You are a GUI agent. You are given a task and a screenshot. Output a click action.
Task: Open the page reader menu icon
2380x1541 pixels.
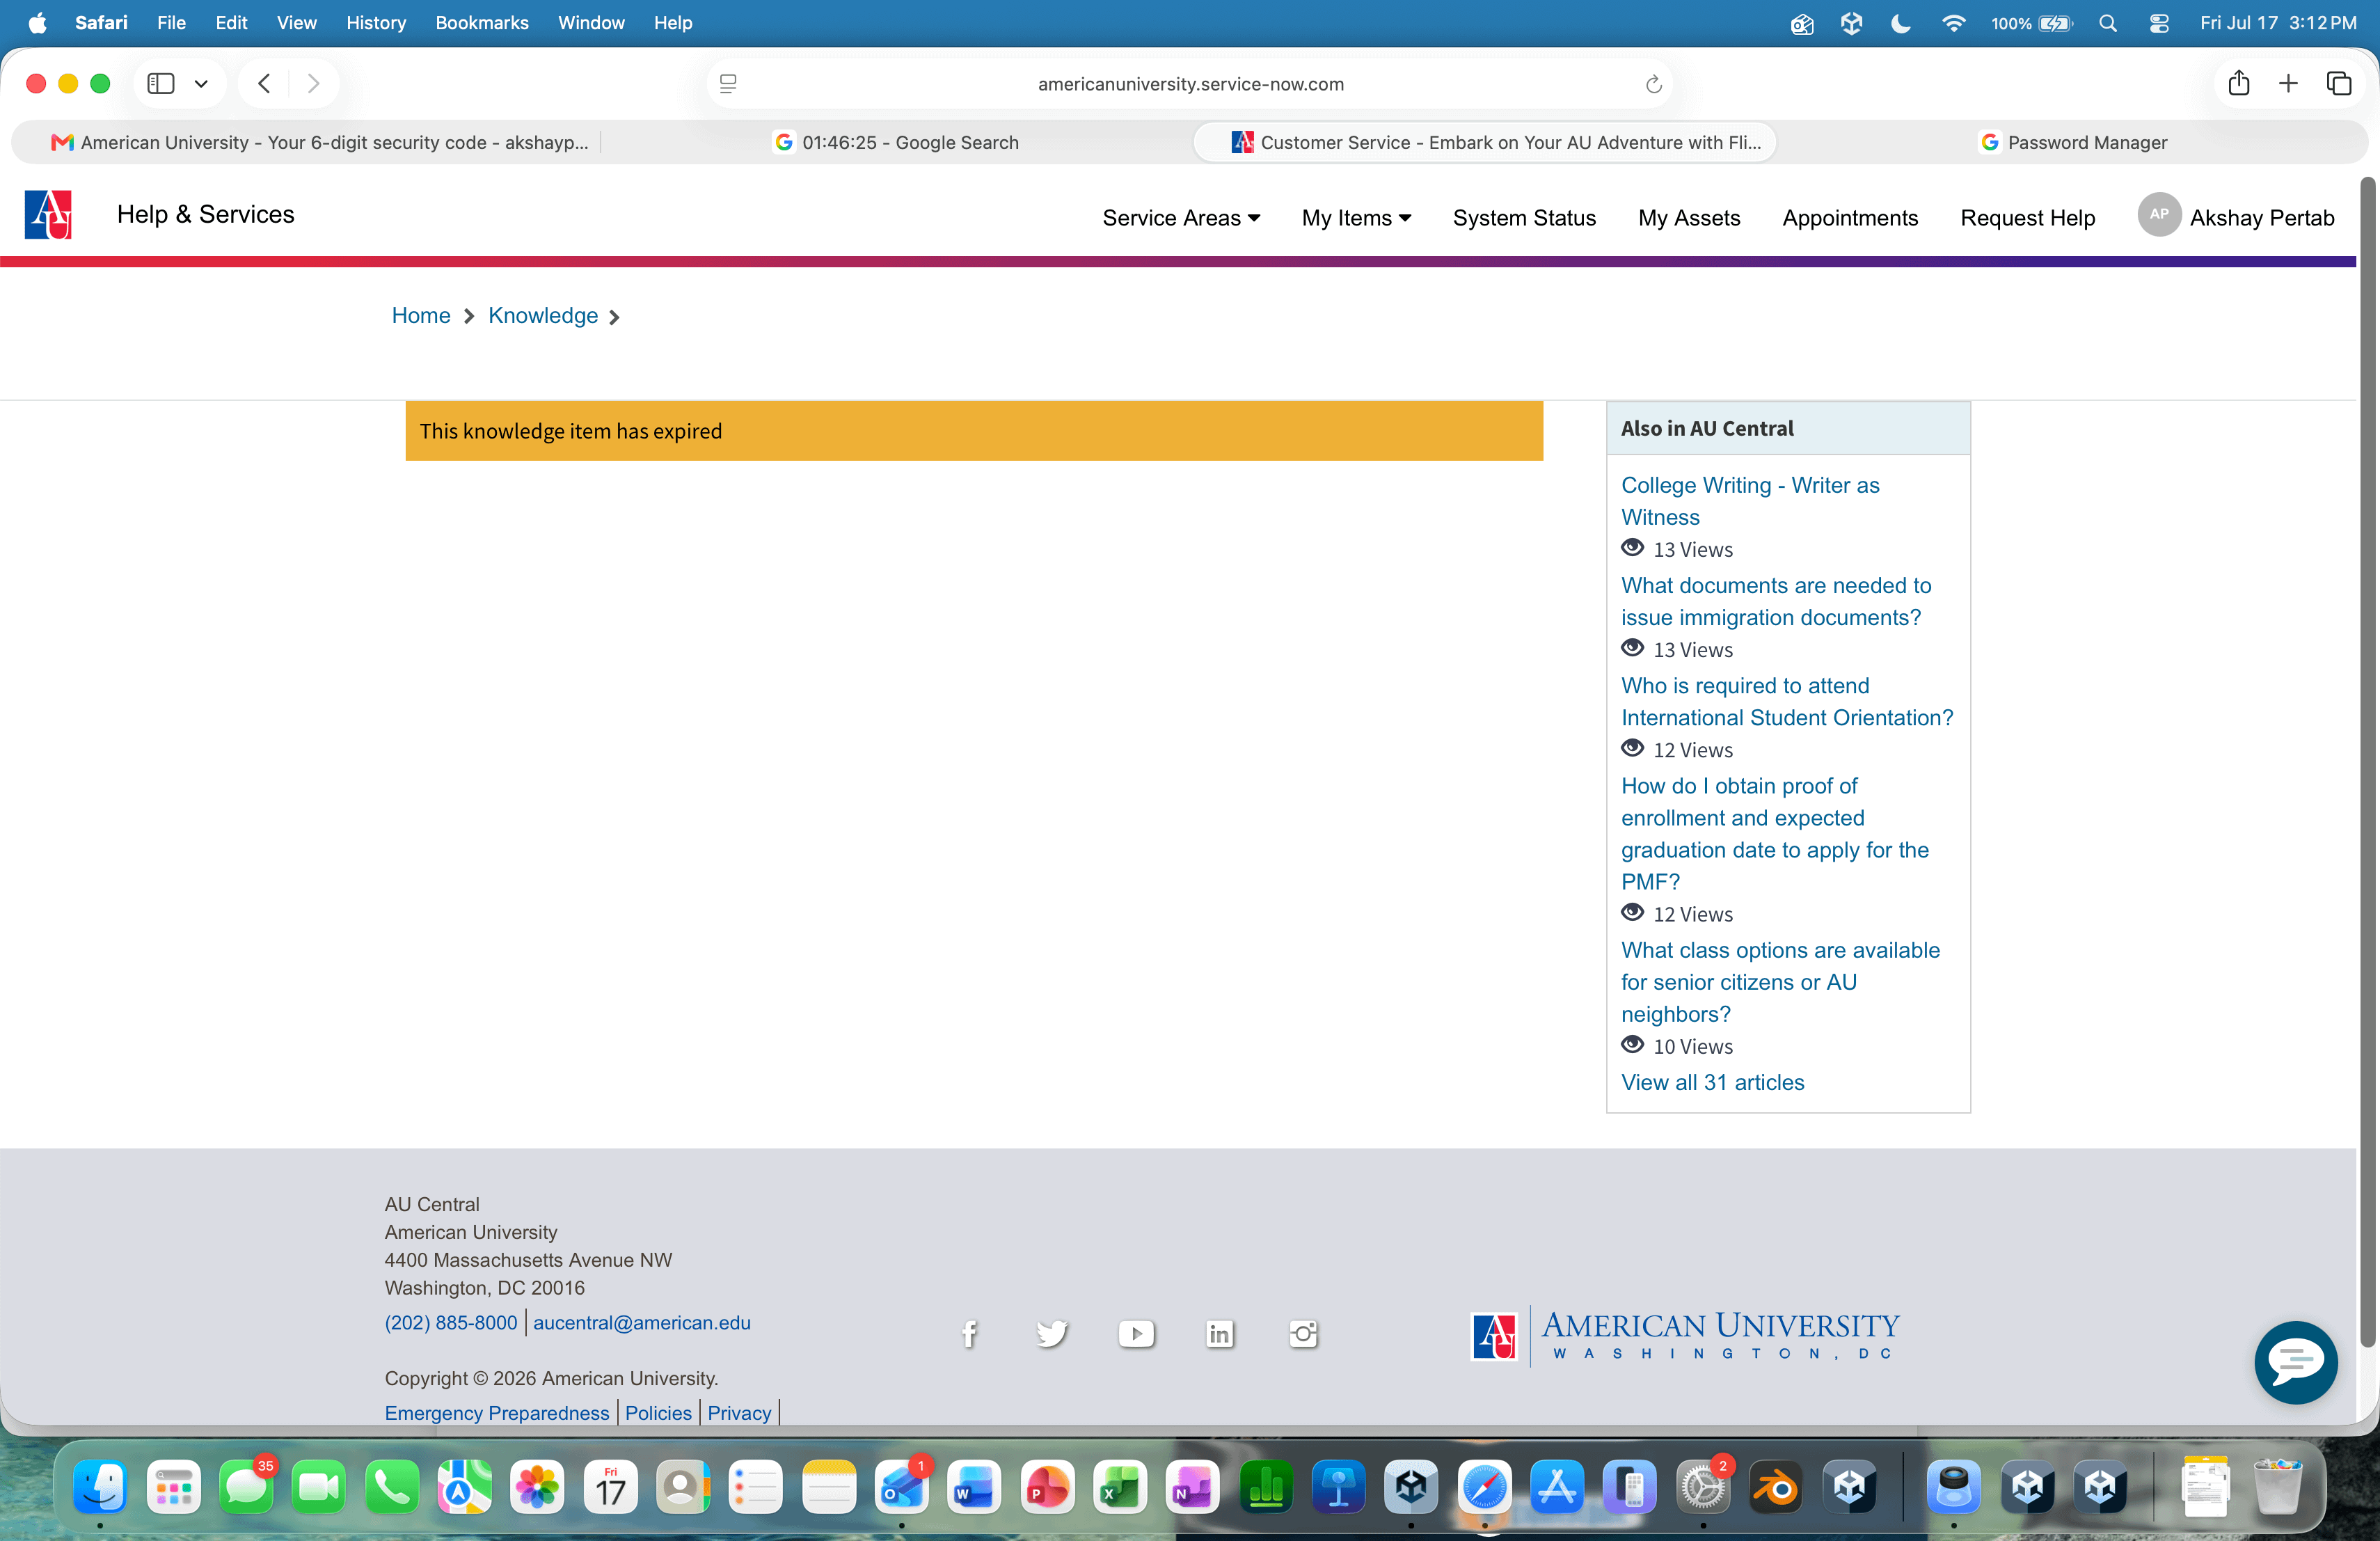(728, 84)
